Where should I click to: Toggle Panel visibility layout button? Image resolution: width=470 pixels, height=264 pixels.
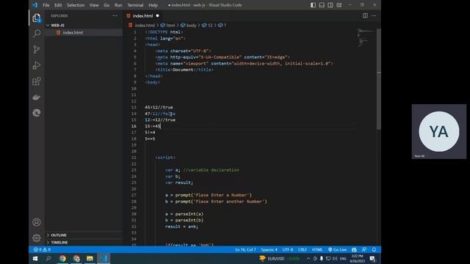(322, 5)
